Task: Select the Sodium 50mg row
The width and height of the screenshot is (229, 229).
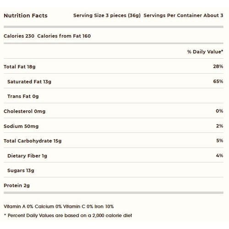Action: coord(114,125)
